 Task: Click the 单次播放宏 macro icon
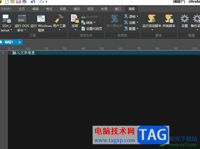pyautogui.click(x=115, y=19)
